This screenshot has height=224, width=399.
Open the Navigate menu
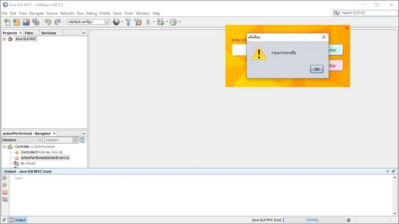pyautogui.click(x=36, y=13)
